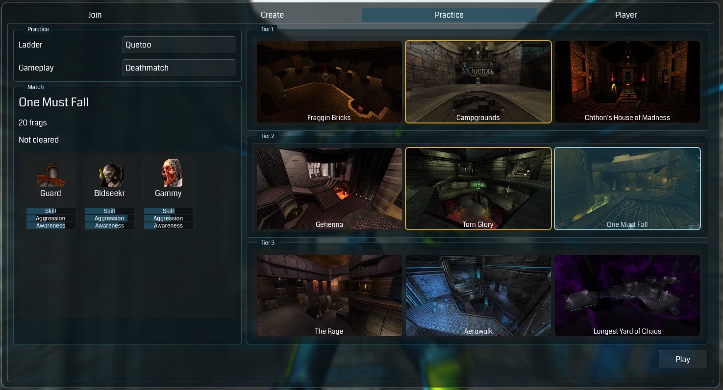Image resolution: width=723 pixels, height=390 pixels.
Task: Choose the Aerowalk map thumbnail
Action: 478,295
